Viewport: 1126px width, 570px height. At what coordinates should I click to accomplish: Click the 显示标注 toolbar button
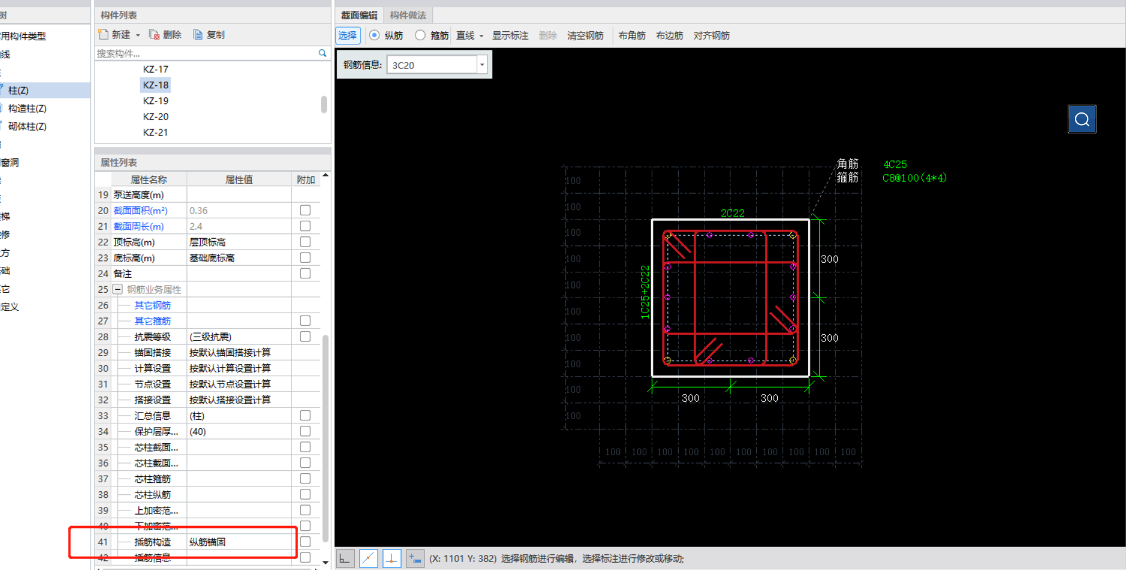(510, 35)
